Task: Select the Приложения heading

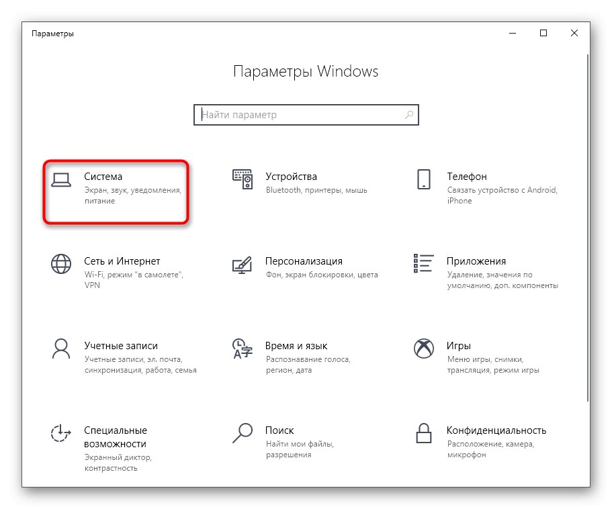Action: tap(476, 261)
